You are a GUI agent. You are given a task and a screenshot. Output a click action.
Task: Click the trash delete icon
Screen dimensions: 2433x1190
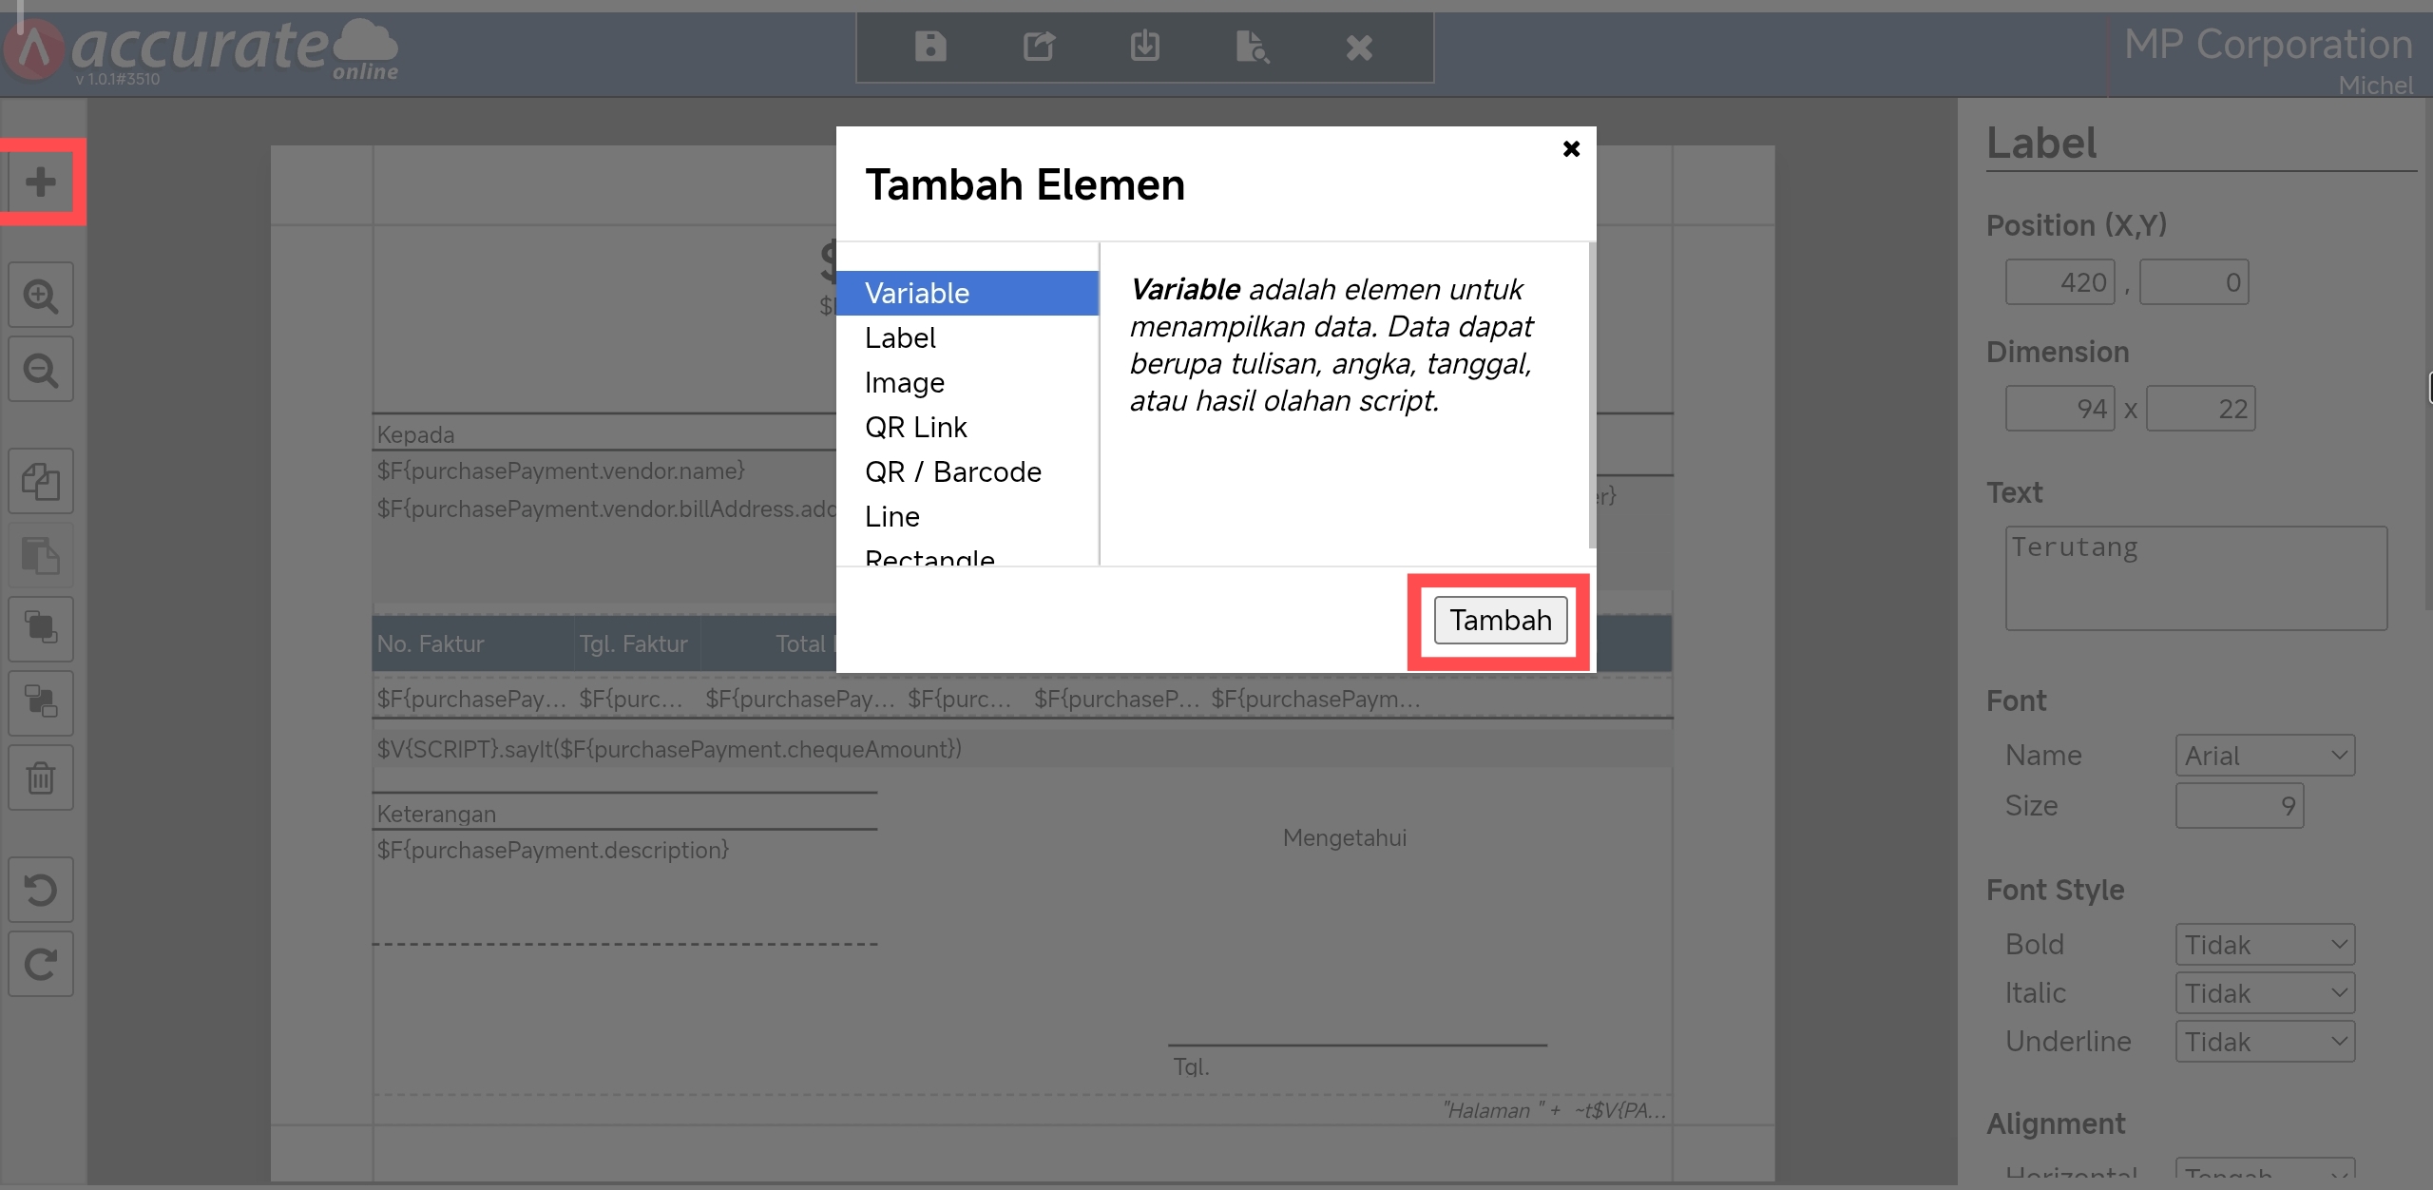point(40,777)
